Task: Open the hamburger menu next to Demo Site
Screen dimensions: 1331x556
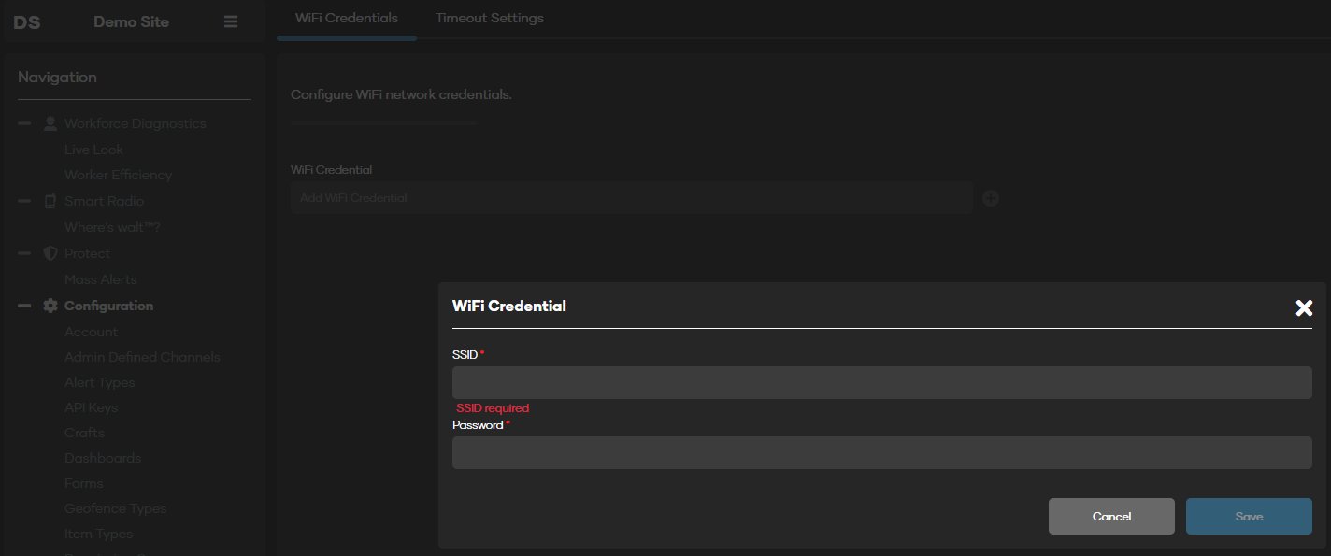Action: click(x=230, y=21)
